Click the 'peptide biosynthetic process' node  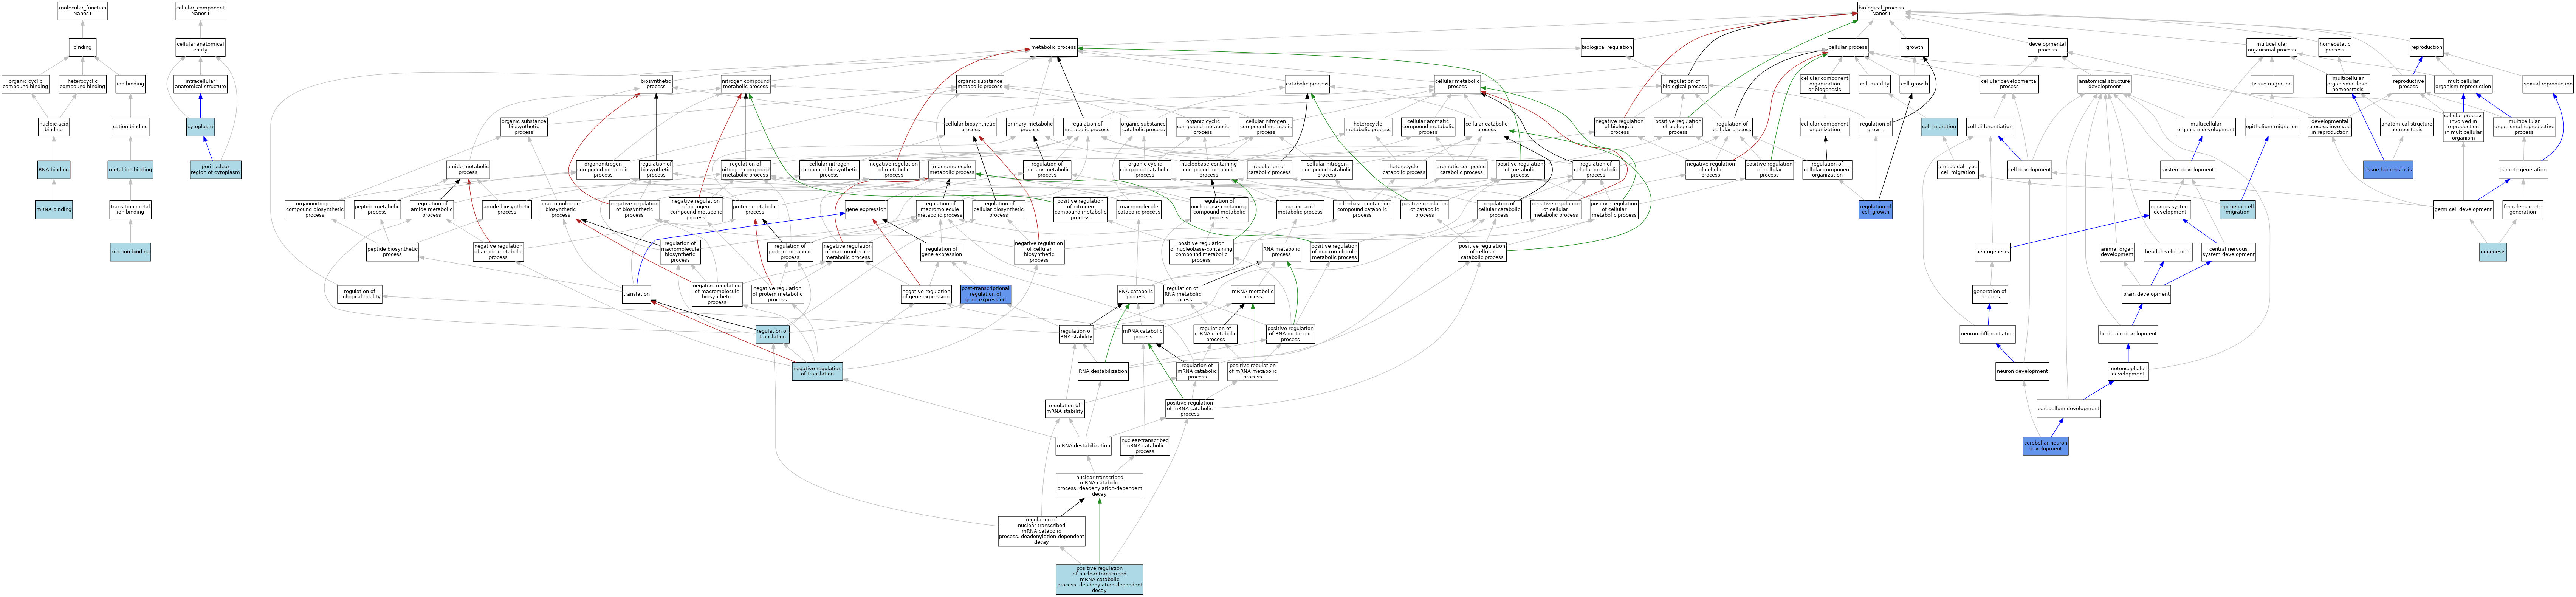pyautogui.click(x=392, y=252)
